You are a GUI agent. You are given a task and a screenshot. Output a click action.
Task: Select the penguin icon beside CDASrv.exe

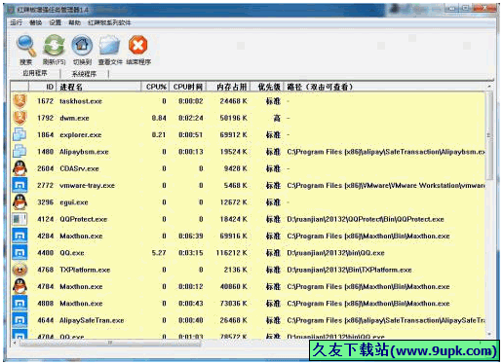pyautogui.click(x=19, y=168)
